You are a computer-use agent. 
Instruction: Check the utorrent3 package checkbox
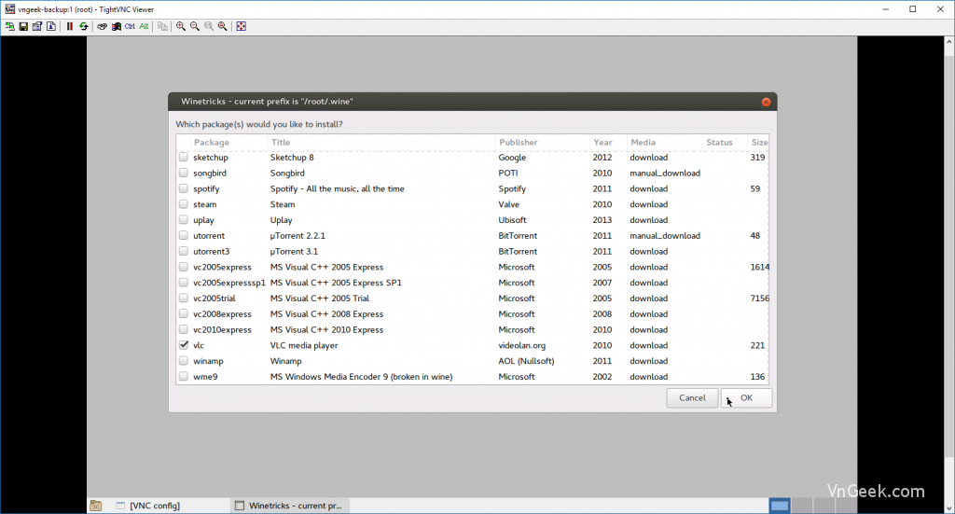click(x=184, y=252)
